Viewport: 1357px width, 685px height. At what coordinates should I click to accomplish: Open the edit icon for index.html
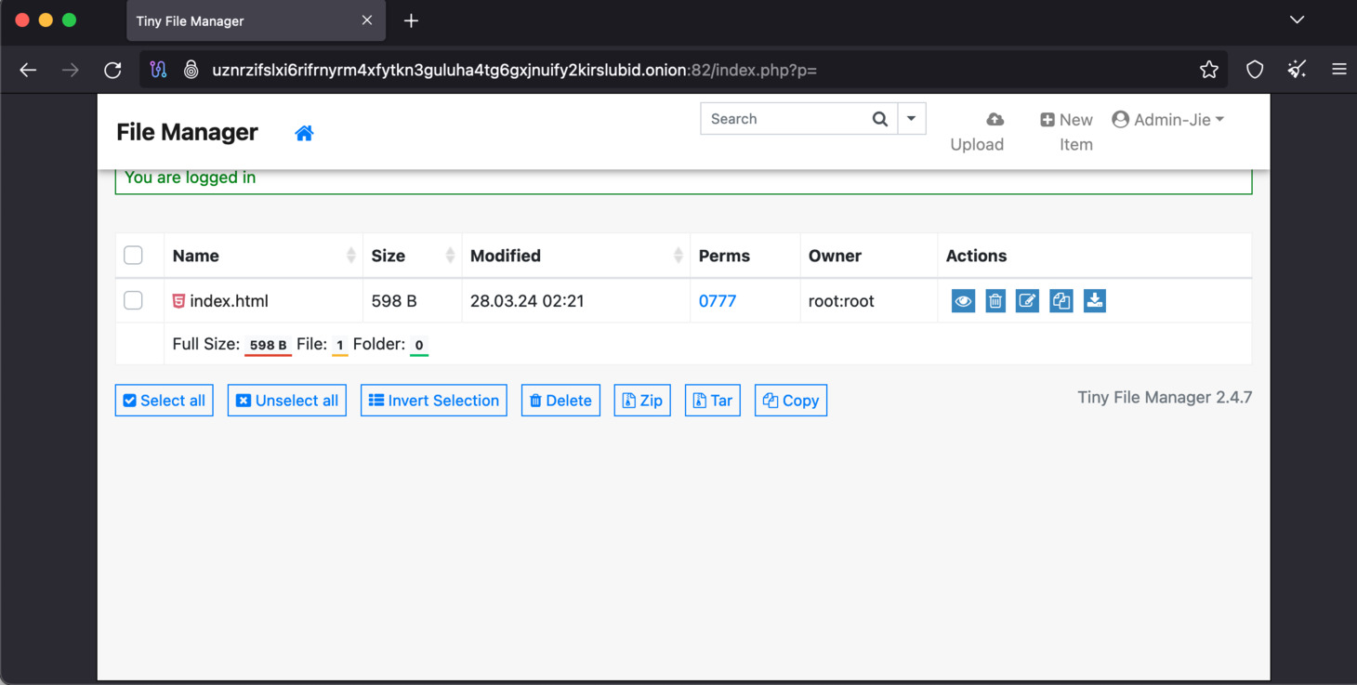1027,301
